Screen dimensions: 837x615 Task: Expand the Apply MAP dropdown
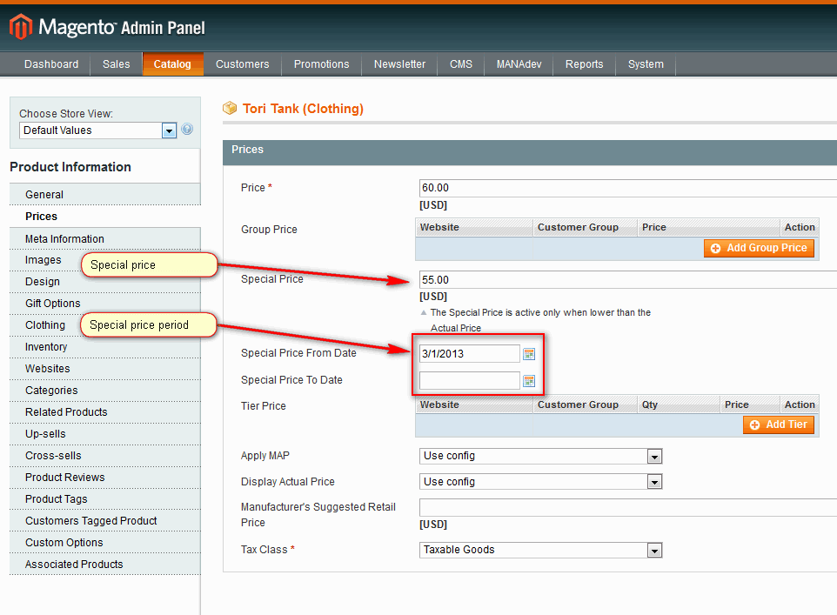click(540, 456)
